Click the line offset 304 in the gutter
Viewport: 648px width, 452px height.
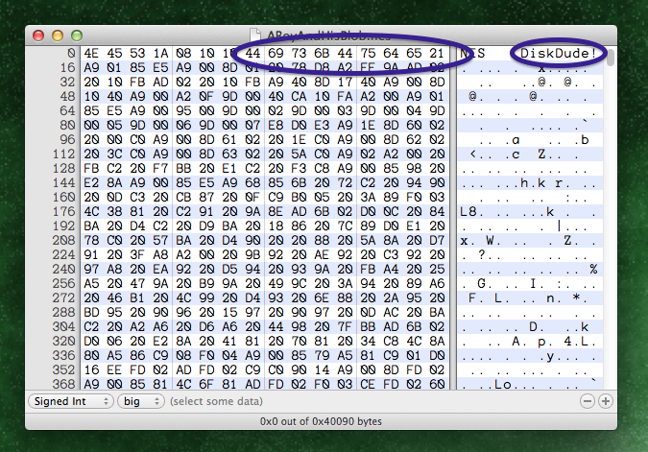pyautogui.click(x=64, y=327)
